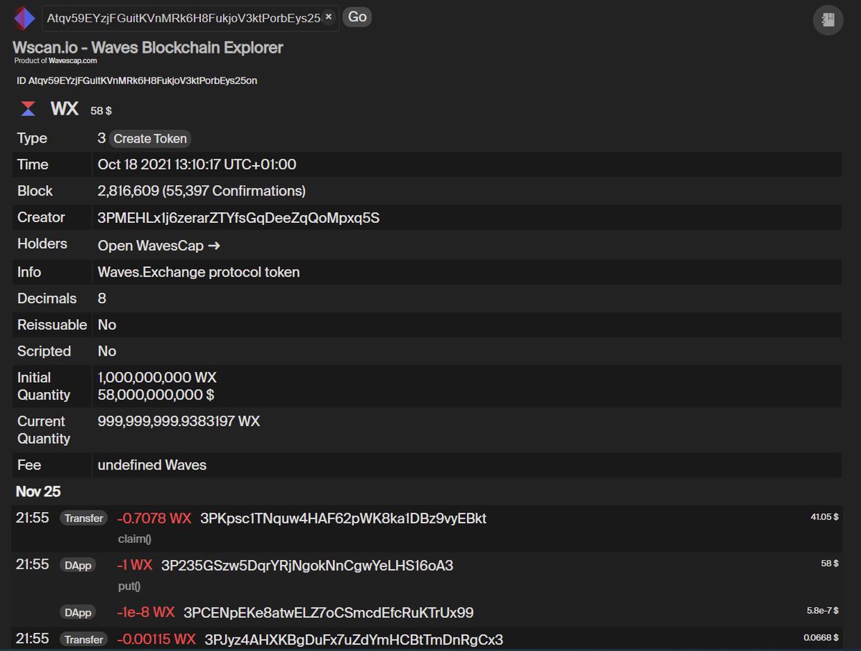Click the info text Waves.Exchange protocol token
The image size is (861, 651).
point(199,272)
